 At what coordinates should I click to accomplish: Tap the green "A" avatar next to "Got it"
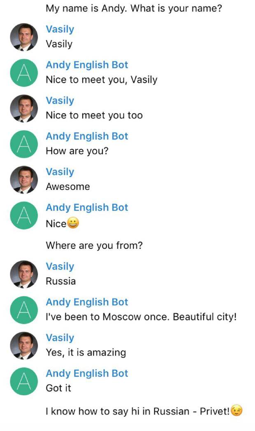24,381
